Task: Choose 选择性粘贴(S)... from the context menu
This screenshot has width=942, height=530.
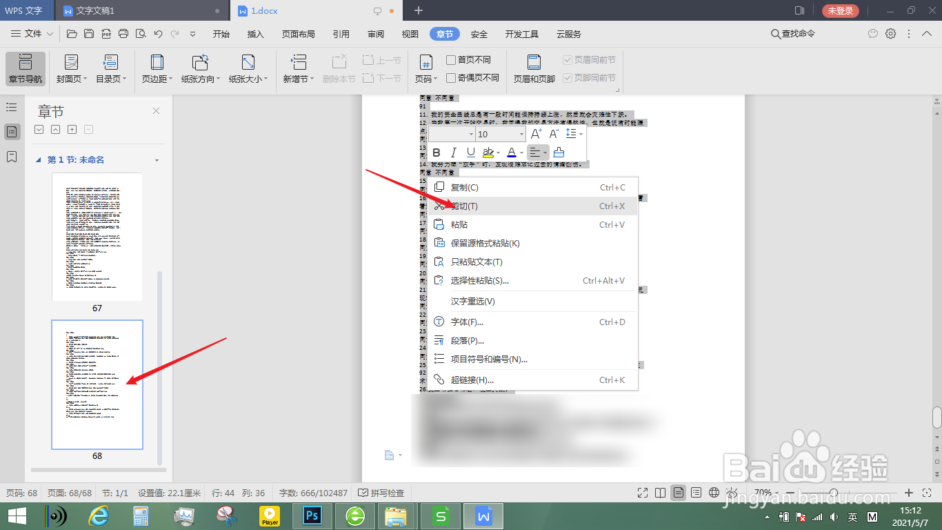Action: click(532, 280)
